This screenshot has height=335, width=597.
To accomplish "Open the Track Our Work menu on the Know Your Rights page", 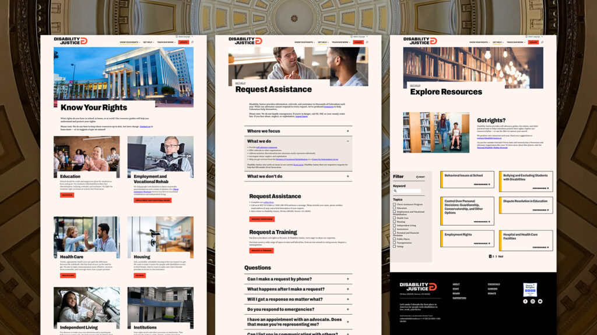I will pyautogui.click(x=166, y=42).
